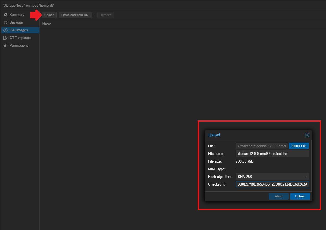Sort by the Name column header
The image size is (326, 230).
coord(47,24)
